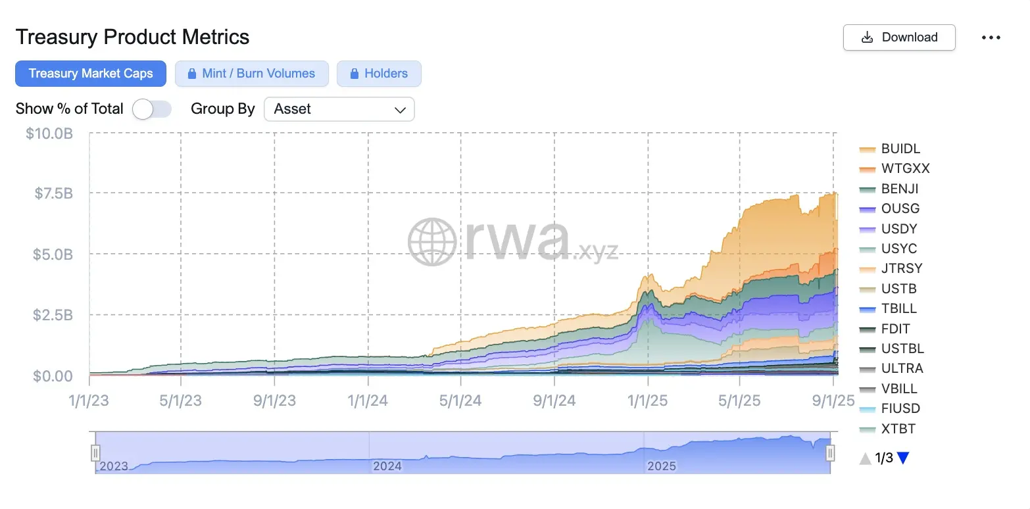
Task: Enable the Show % of Total switch
Action: (x=152, y=109)
